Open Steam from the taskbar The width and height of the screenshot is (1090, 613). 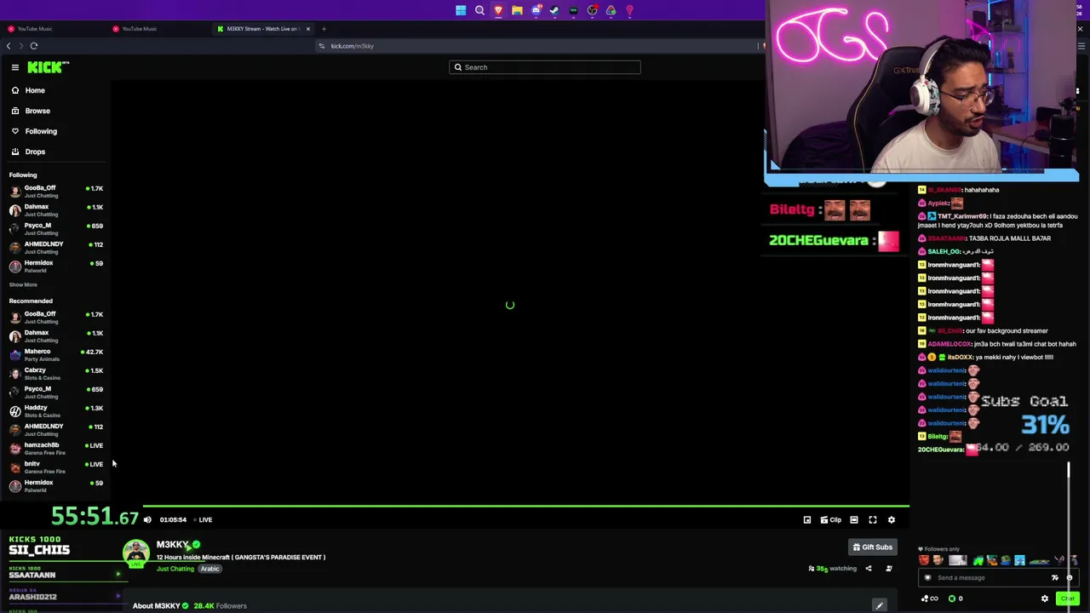[x=554, y=10]
